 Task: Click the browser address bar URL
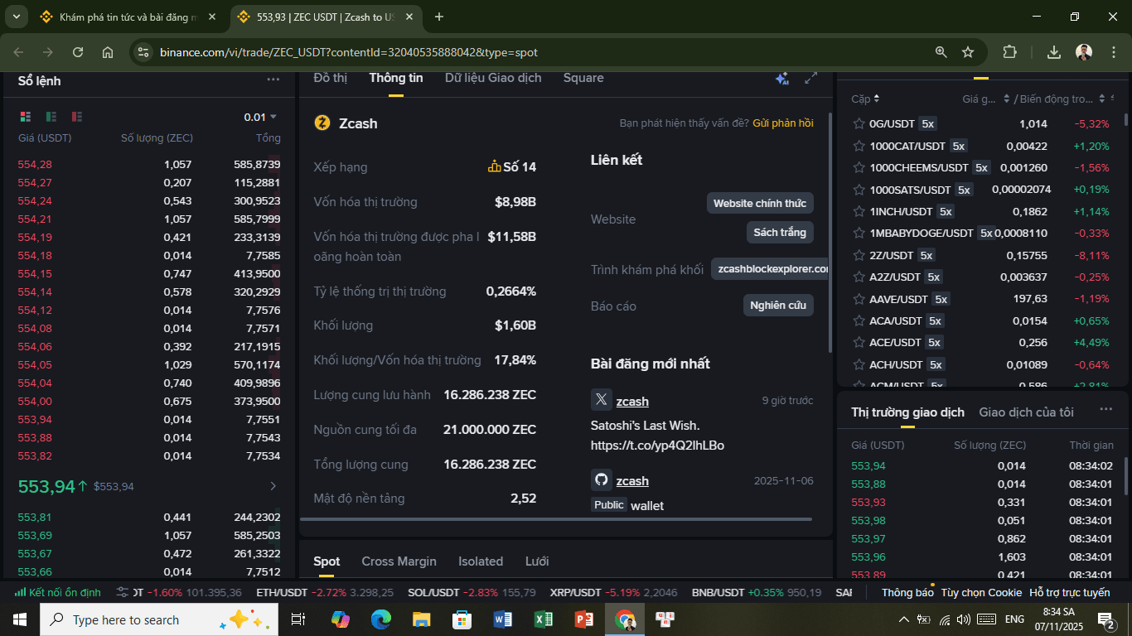pos(349,52)
